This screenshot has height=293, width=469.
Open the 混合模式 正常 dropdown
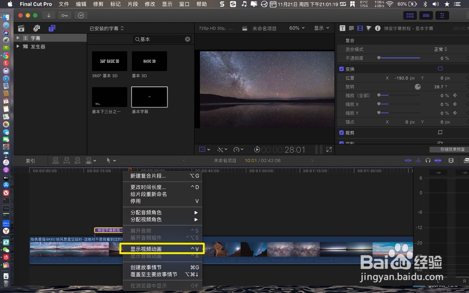(440, 49)
